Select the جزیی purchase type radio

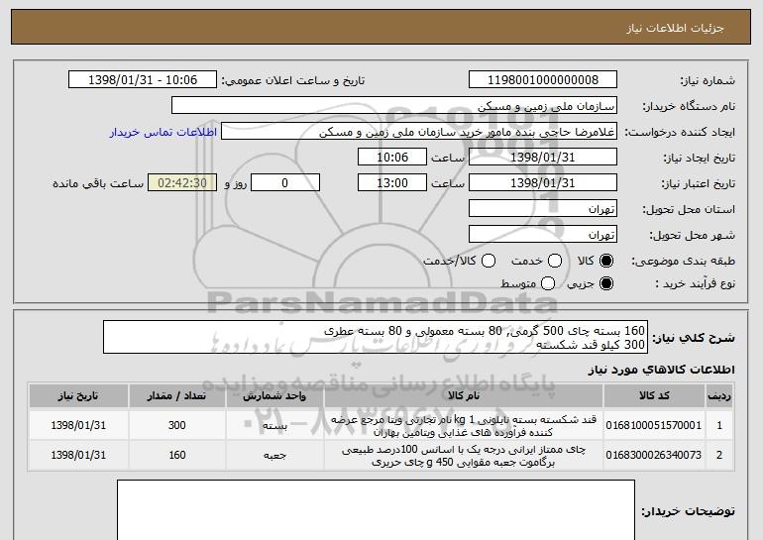(x=606, y=283)
